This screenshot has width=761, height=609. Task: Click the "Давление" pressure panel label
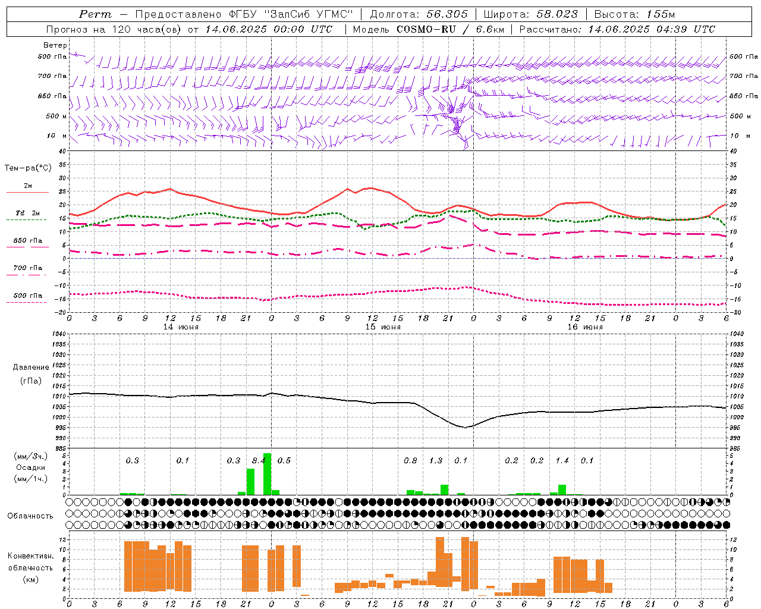[x=31, y=368]
